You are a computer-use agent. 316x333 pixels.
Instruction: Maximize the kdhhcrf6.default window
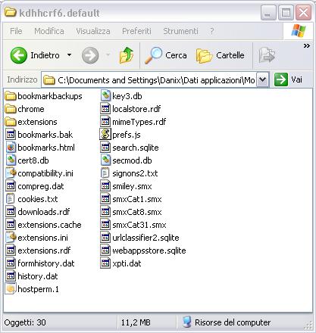click(x=286, y=13)
